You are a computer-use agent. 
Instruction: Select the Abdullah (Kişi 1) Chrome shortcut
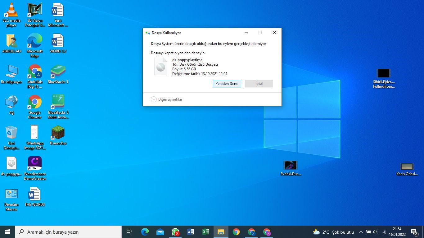point(34,76)
